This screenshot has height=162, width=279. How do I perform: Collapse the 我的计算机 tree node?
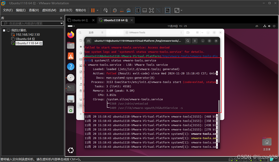click(4, 30)
